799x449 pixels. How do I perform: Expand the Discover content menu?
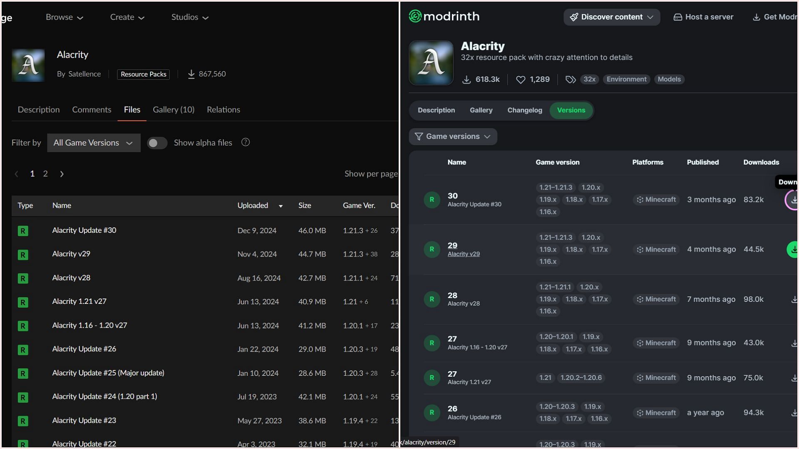tap(611, 17)
